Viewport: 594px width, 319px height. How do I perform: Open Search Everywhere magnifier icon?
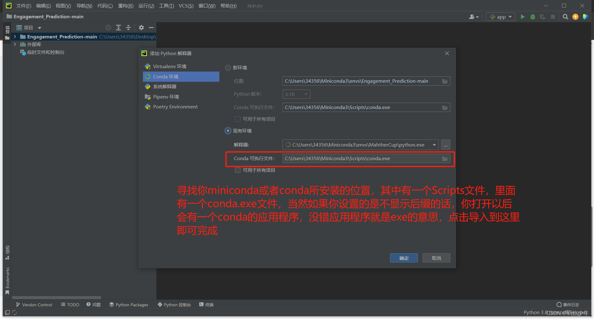pyautogui.click(x=566, y=17)
